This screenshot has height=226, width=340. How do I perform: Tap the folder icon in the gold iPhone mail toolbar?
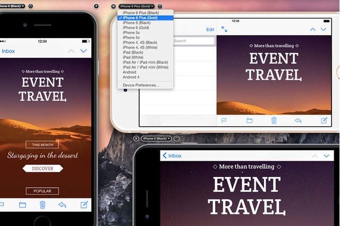(249, 120)
